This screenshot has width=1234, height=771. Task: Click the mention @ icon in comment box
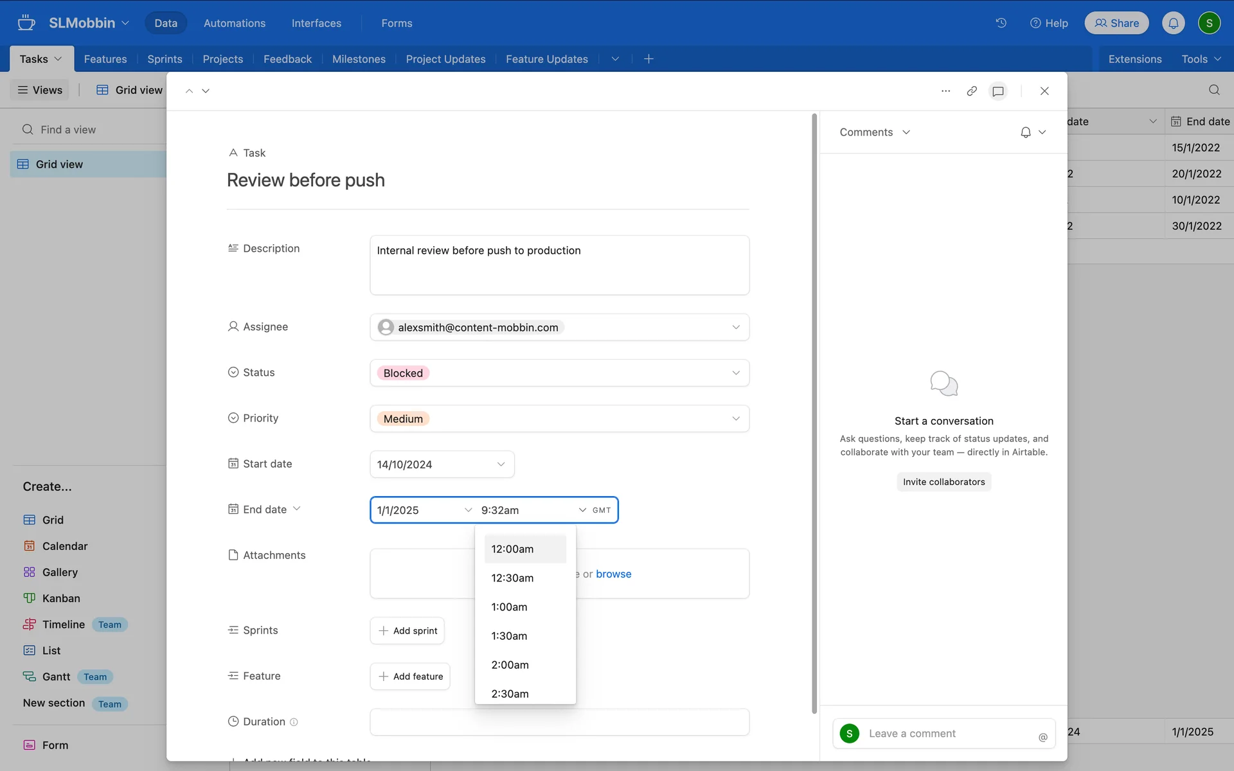[x=1042, y=737]
